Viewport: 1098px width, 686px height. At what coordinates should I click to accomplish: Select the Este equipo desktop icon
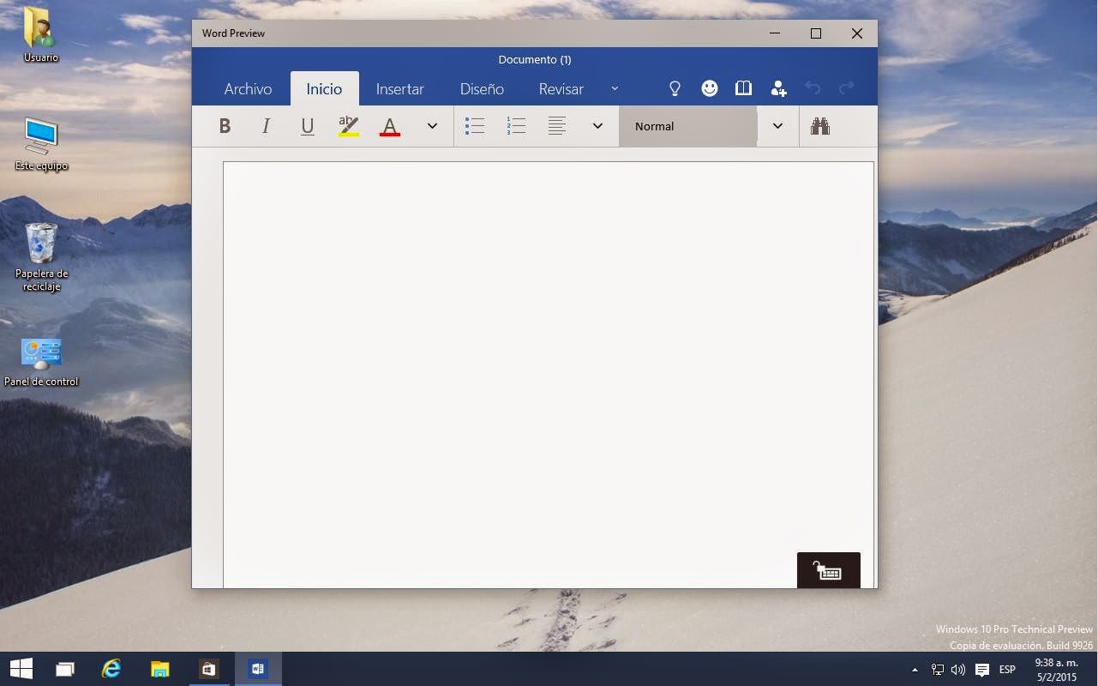tap(41, 144)
